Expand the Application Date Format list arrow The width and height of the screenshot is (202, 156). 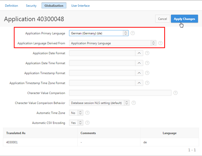(139, 53)
